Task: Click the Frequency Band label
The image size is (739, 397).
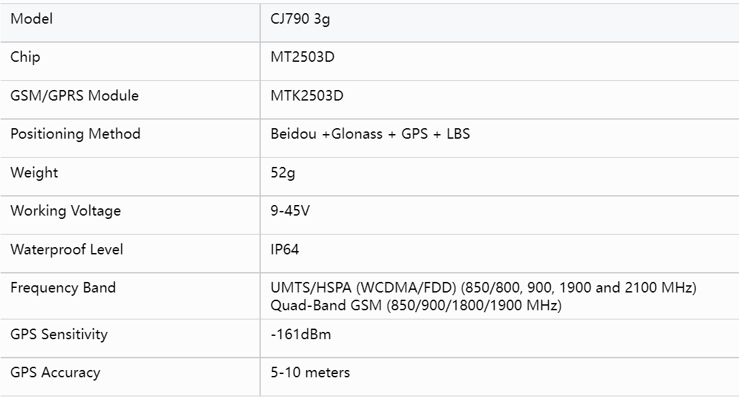Action: (x=63, y=288)
